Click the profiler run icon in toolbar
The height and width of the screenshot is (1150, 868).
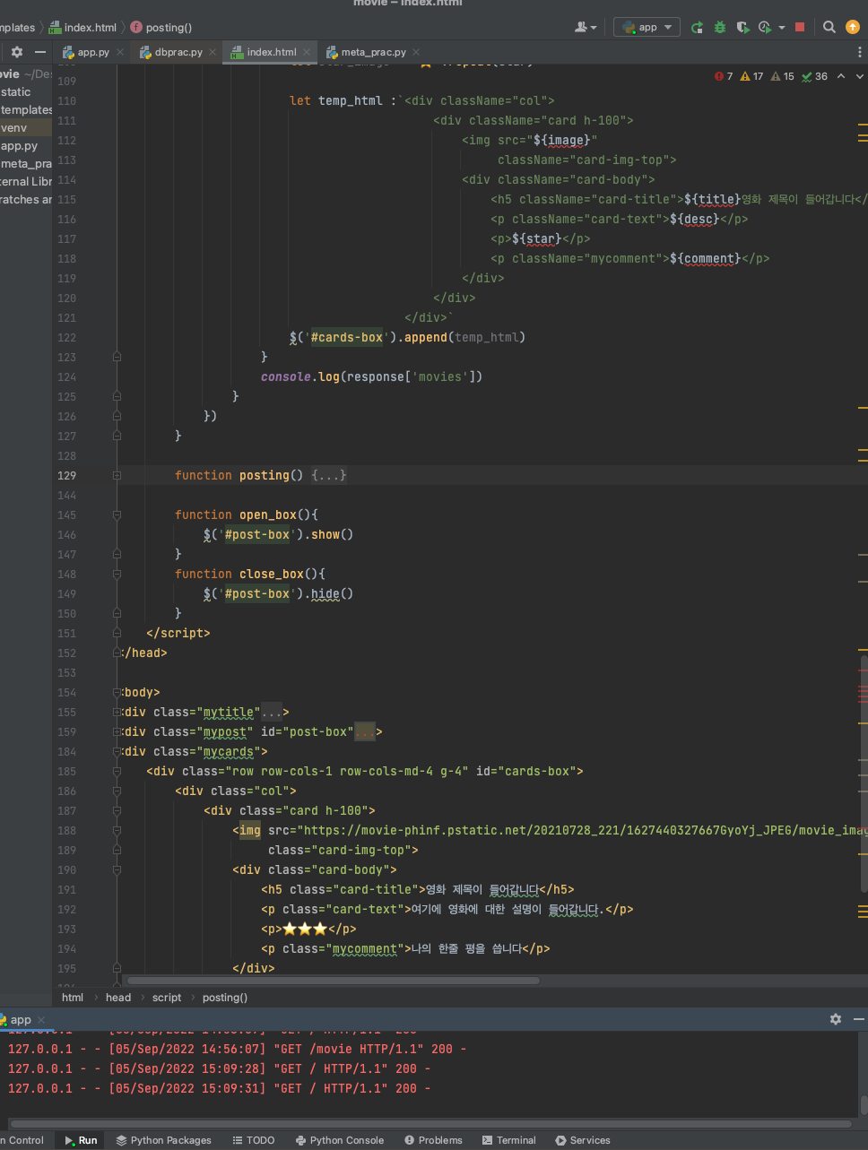point(765,27)
